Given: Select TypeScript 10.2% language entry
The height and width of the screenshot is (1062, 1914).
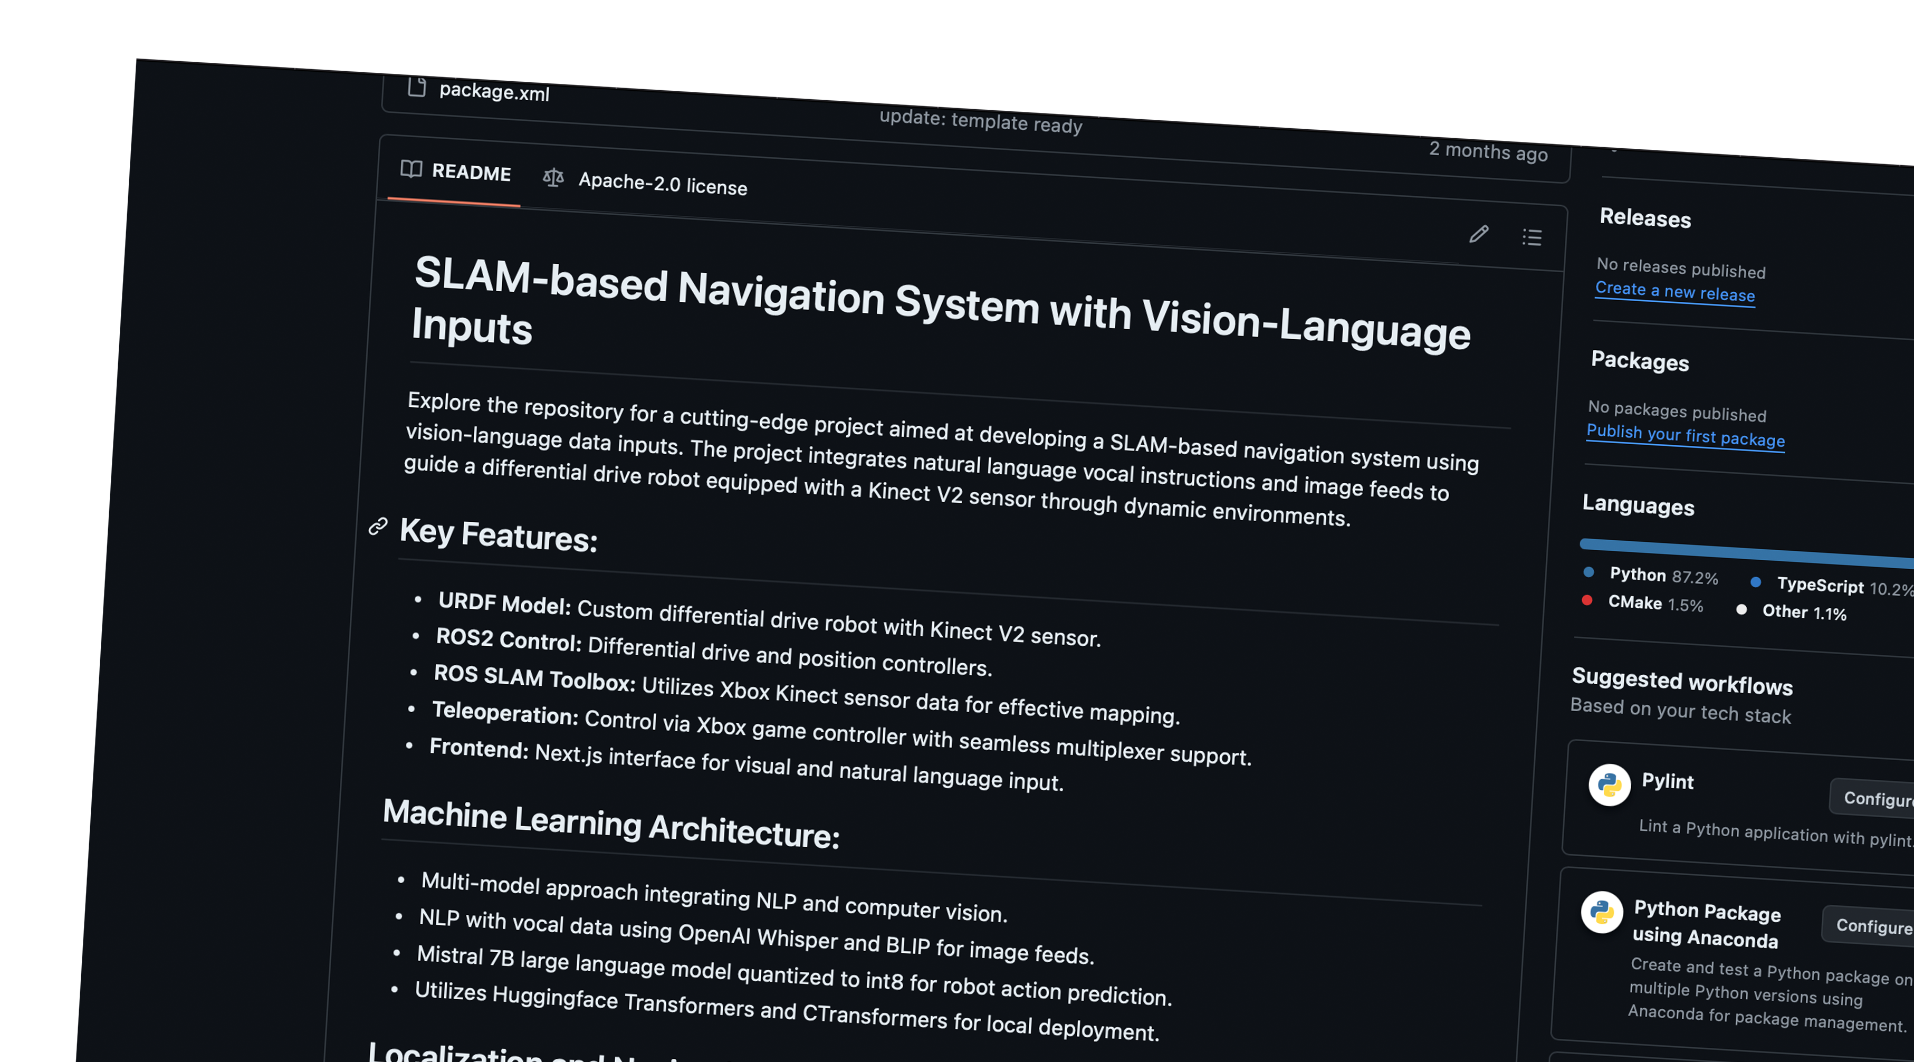Looking at the screenshot, I should pos(1832,586).
